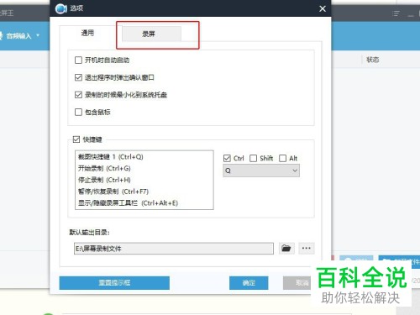The height and width of the screenshot is (315, 420).
Task: Click the 取消 button
Action: pyautogui.click(x=298, y=283)
